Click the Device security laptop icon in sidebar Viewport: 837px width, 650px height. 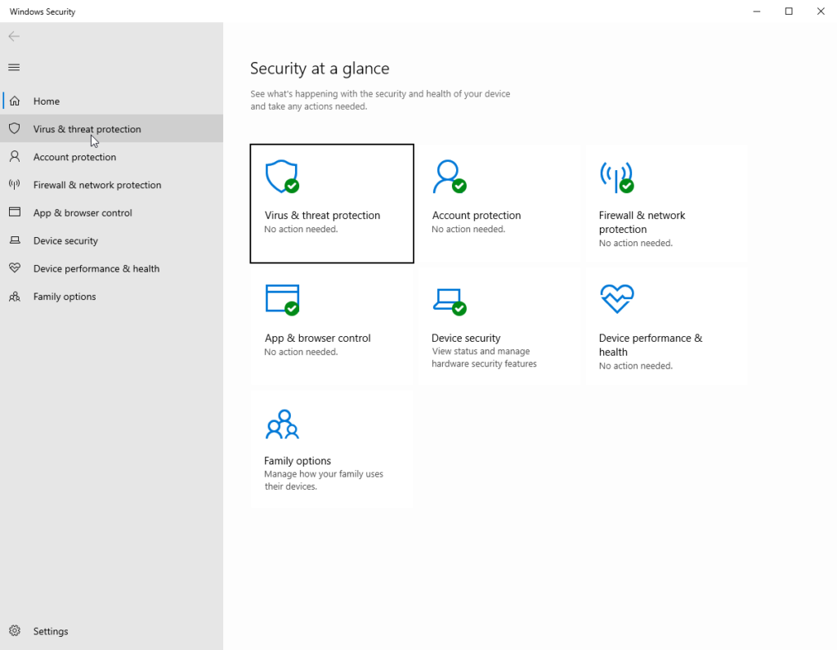coord(15,240)
